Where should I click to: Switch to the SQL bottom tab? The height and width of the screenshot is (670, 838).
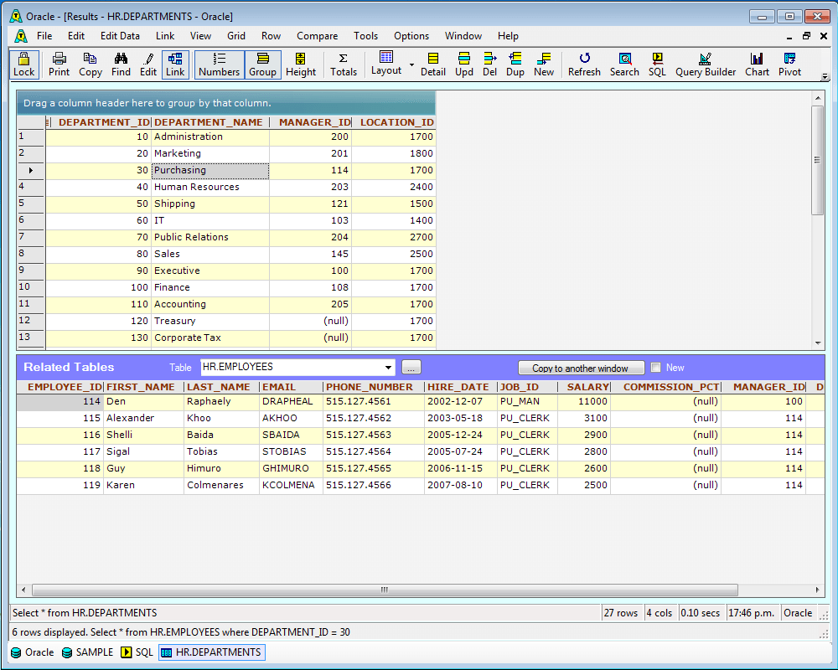[x=137, y=652]
